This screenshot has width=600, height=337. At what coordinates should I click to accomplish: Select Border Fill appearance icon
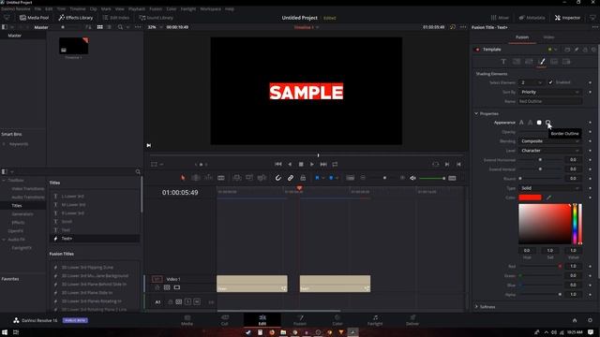pyautogui.click(x=539, y=123)
